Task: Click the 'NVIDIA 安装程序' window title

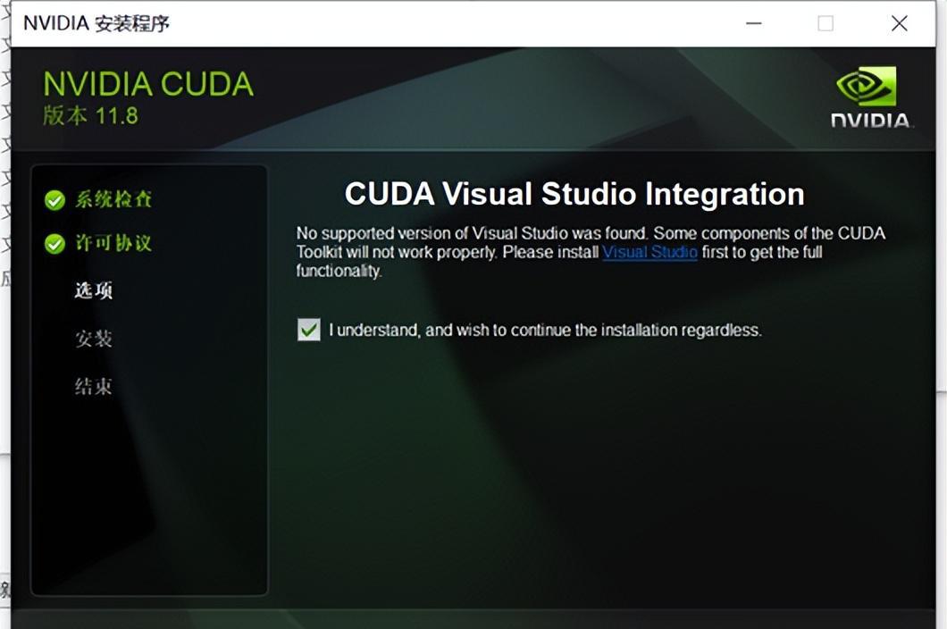Action: pos(96,23)
